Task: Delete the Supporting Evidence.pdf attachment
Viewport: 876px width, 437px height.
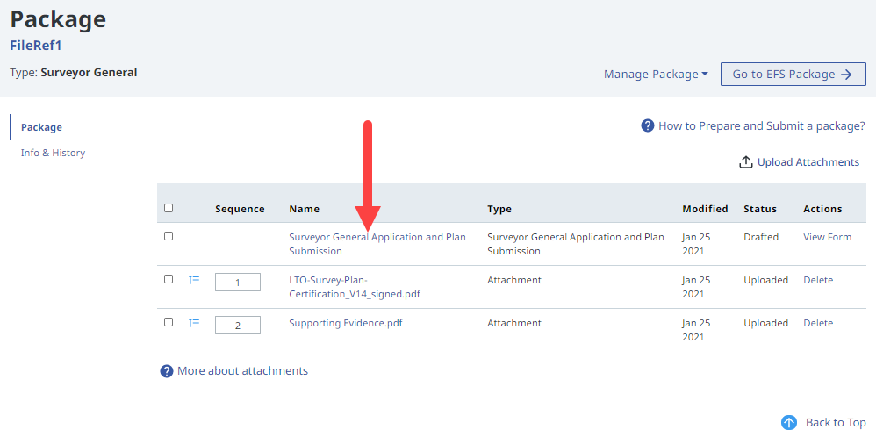Action: pyautogui.click(x=818, y=323)
